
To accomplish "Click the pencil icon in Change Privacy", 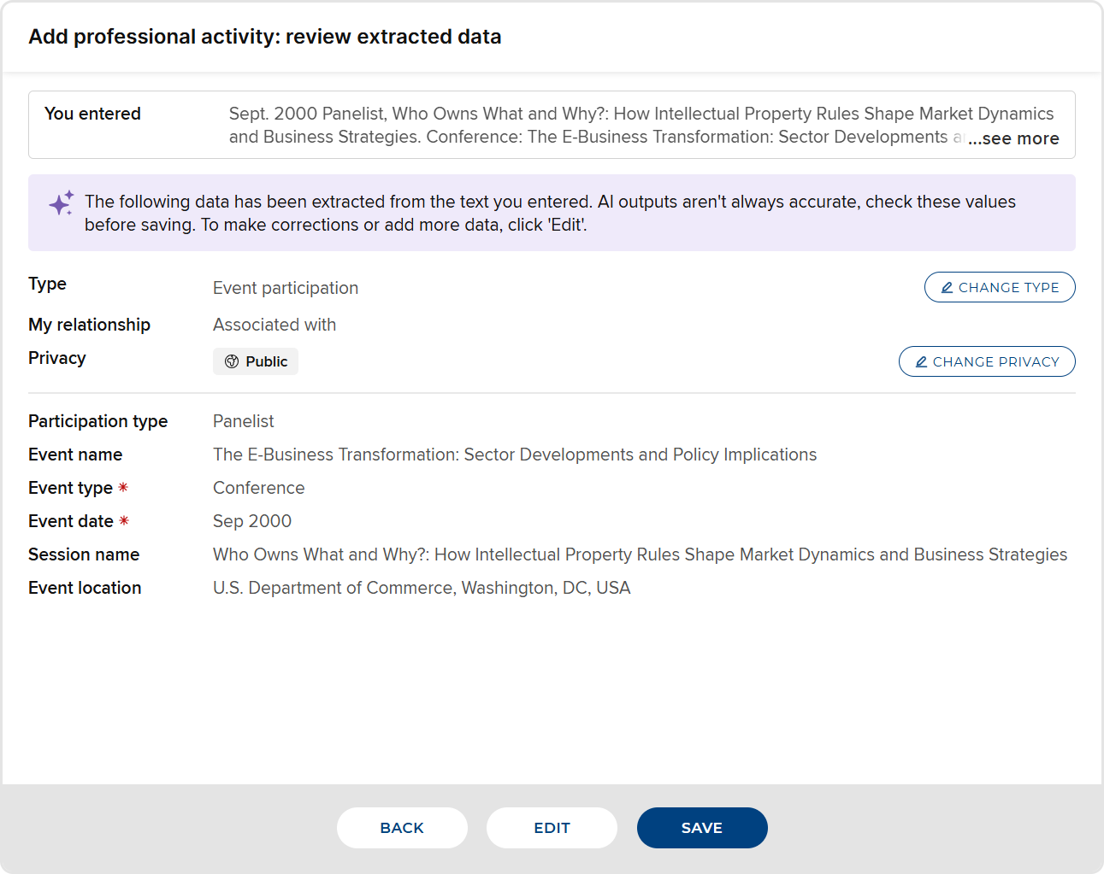I will (921, 362).
